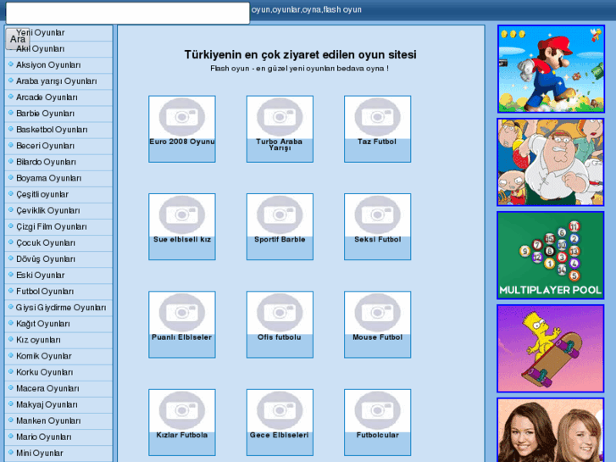The width and height of the screenshot is (616, 462).
Task: Open the two girls photo banner
Action: click(x=551, y=430)
